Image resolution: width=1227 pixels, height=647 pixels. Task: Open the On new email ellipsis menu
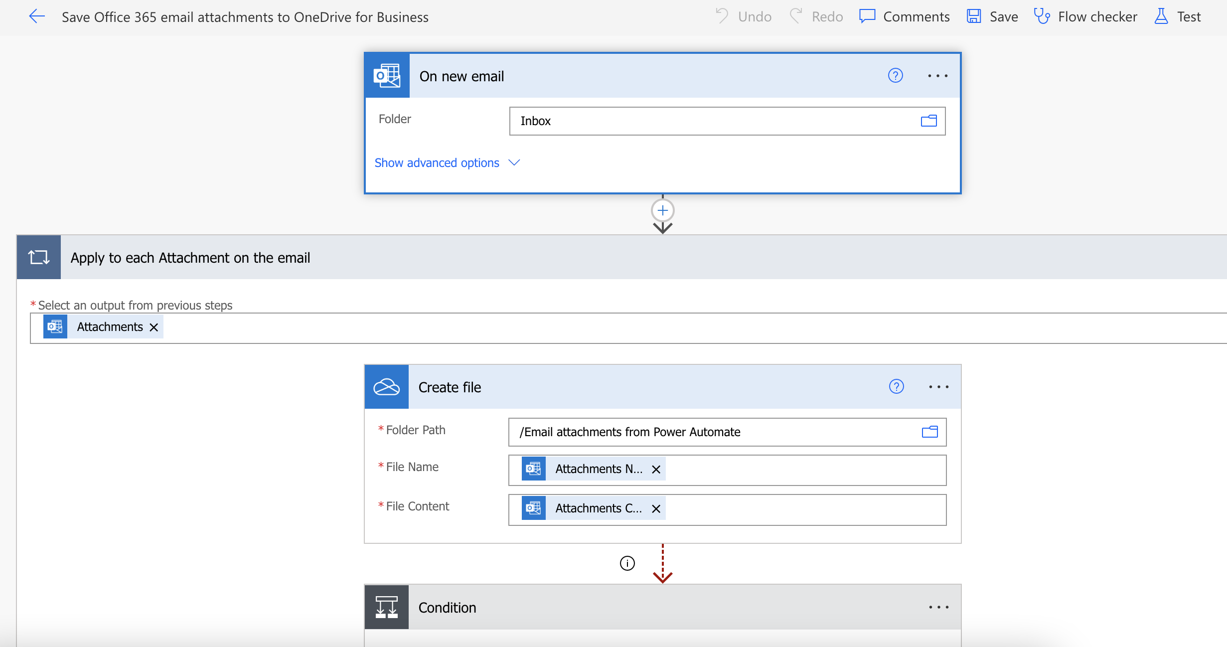coord(937,76)
